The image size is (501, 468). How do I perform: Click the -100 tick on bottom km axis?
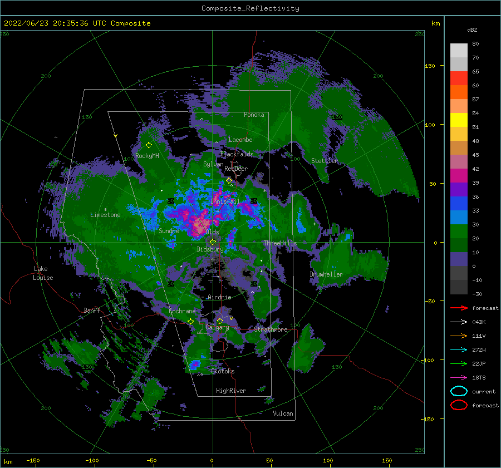coord(92,460)
